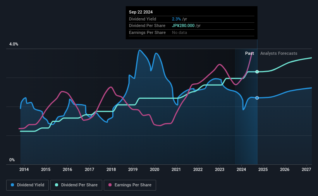Toggle the Earnings Per Share legend button
318x196 pixels.
[130, 185]
